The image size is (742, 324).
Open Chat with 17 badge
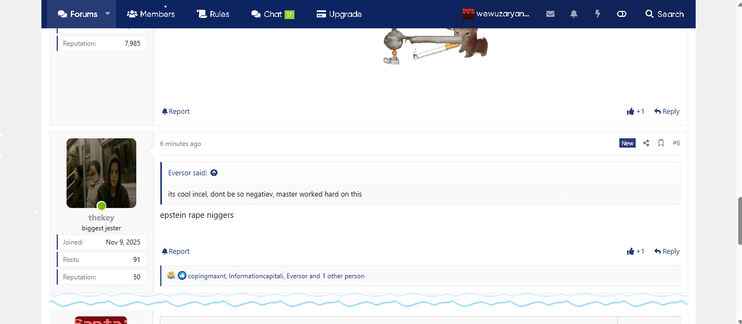272,14
